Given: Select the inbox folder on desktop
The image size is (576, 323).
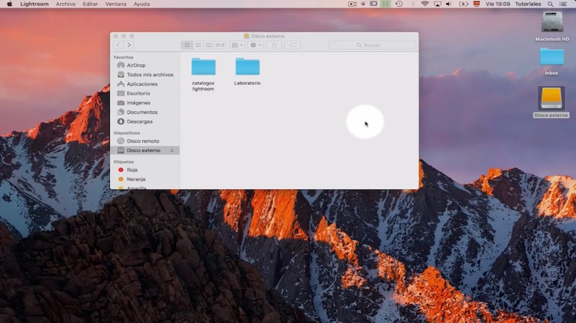Looking at the screenshot, I should (x=551, y=61).
